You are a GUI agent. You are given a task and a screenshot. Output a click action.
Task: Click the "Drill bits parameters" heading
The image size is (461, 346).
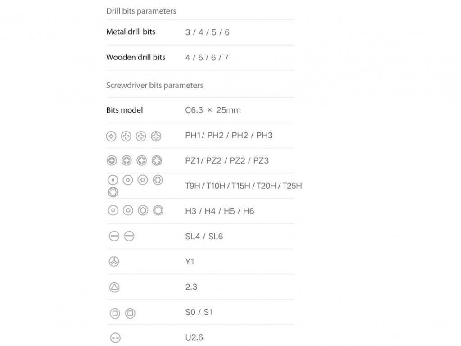pyautogui.click(x=141, y=11)
